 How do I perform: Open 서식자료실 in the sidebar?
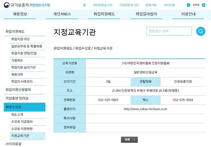pos(13,144)
